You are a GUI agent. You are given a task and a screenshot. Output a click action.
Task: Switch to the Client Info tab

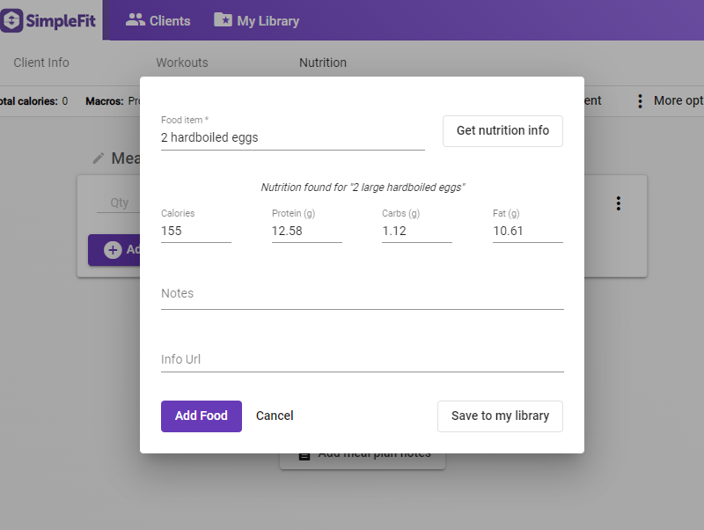coord(41,63)
